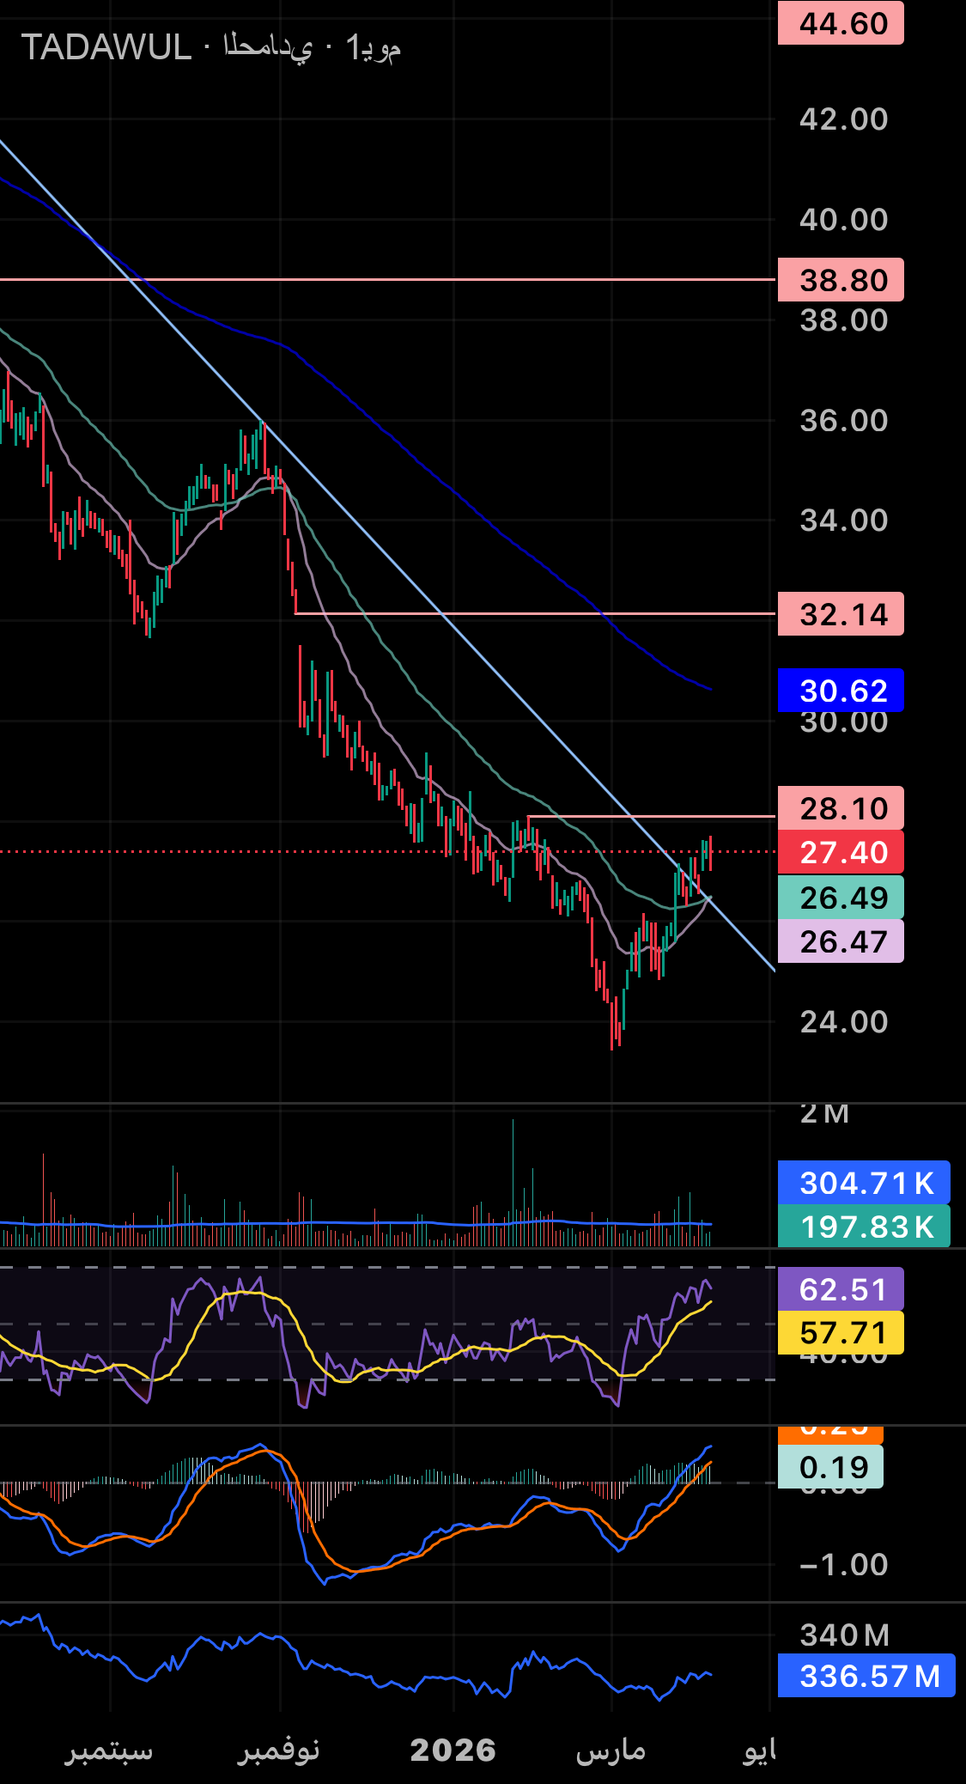Select the green 26.49 moving average label
966x1784 pixels.
[841, 898]
